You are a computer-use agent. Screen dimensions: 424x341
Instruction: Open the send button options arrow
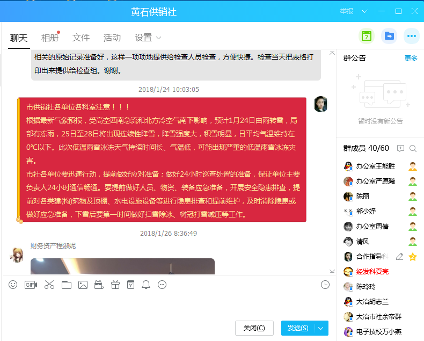coord(321,328)
